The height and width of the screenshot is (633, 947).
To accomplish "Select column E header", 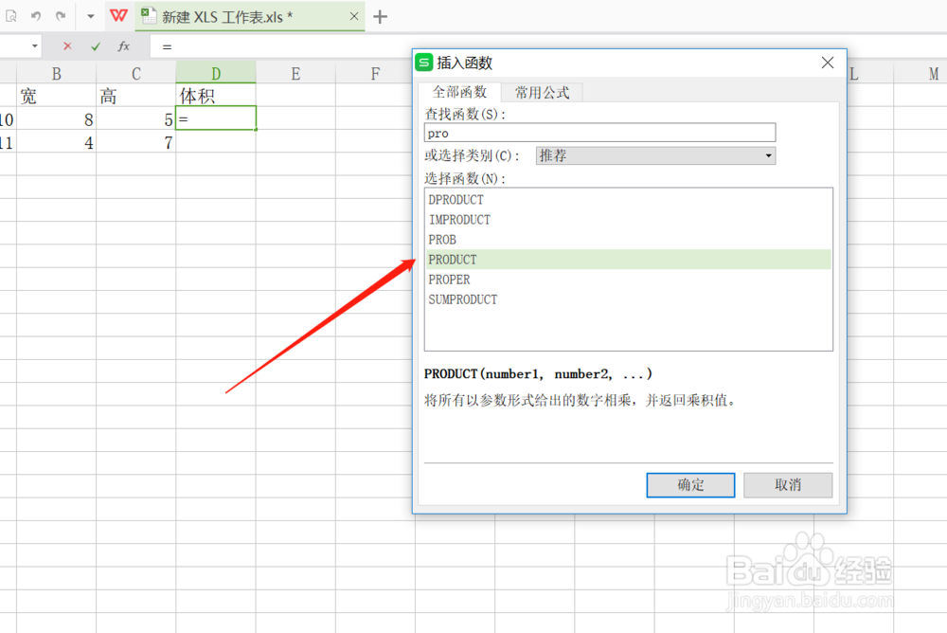I will (x=295, y=74).
